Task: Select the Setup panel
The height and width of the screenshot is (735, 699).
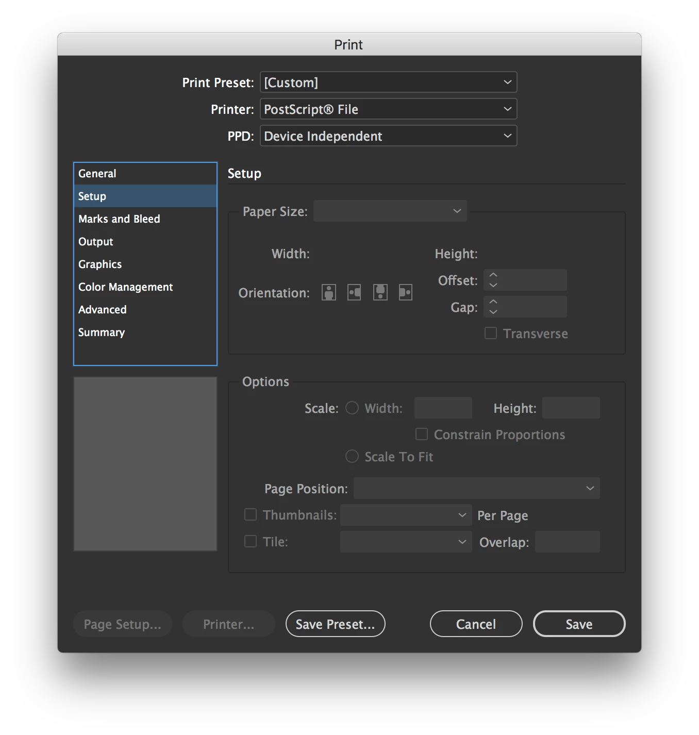Action: click(145, 196)
